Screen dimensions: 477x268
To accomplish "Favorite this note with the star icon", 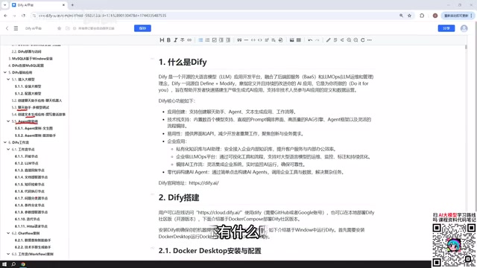I will point(60,28).
